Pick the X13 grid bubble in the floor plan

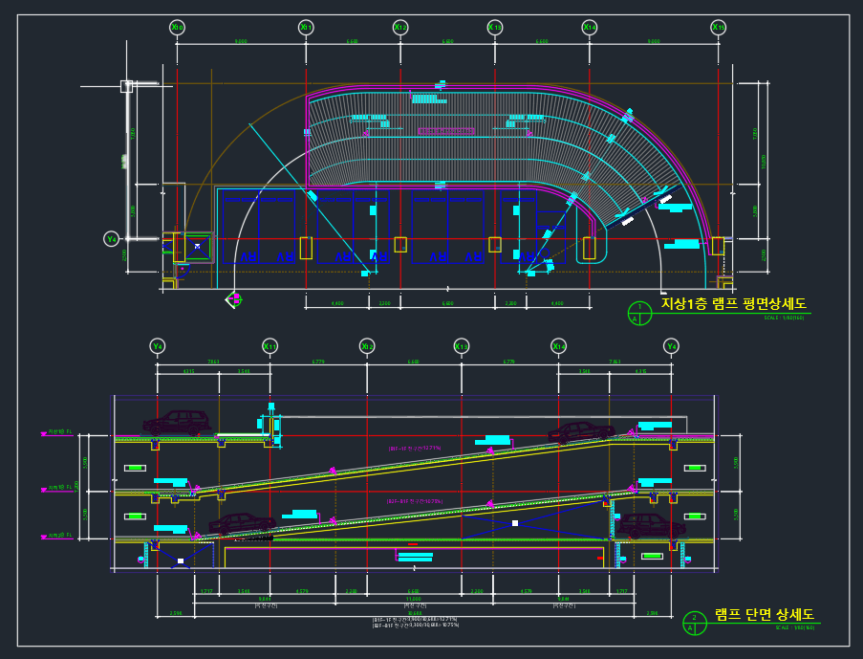(x=495, y=27)
